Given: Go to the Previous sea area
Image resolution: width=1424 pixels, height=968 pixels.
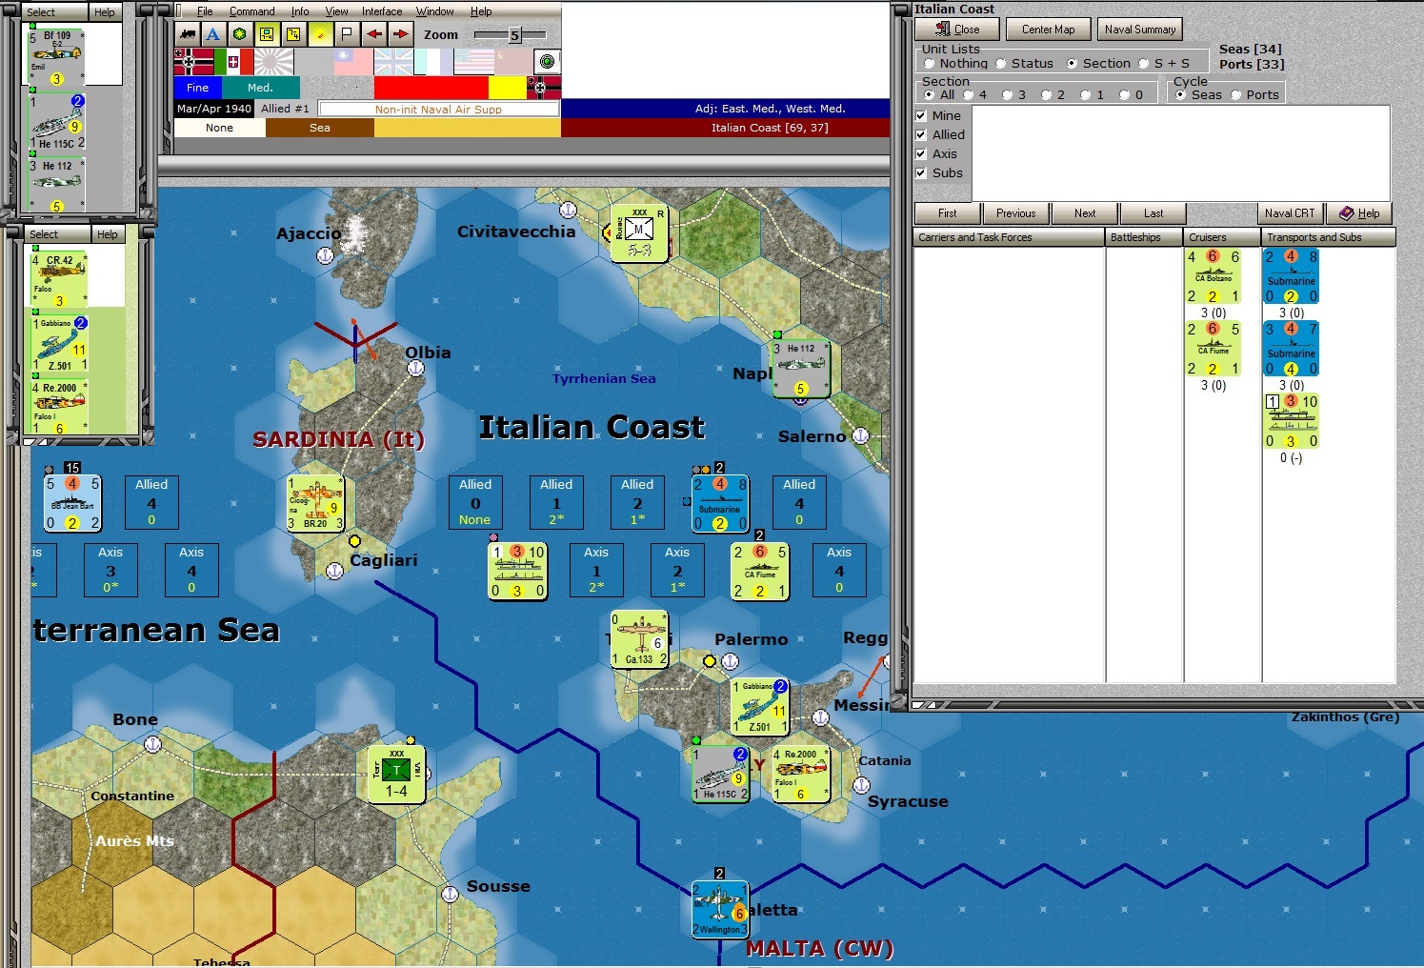Looking at the screenshot, I should [1015, 213].
